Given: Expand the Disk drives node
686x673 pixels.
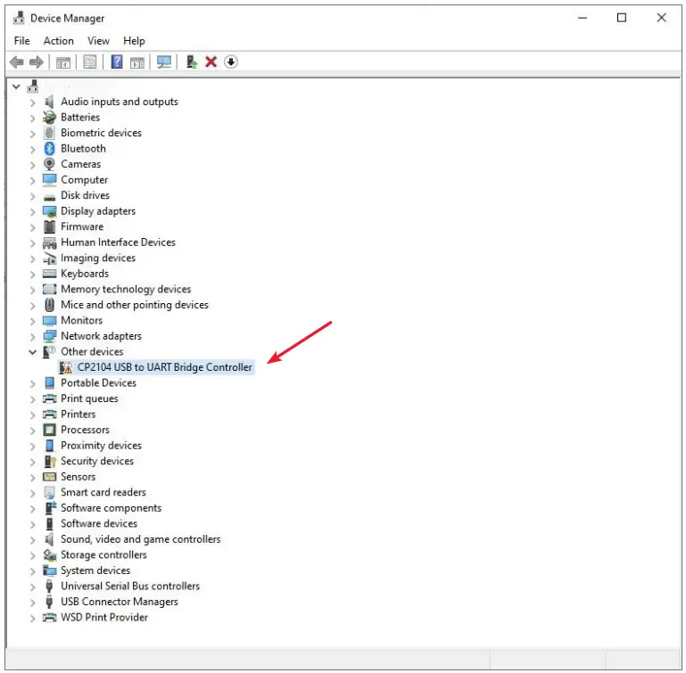Looking at the screenshot, I should pyautogui.click(x=32, y=196).
